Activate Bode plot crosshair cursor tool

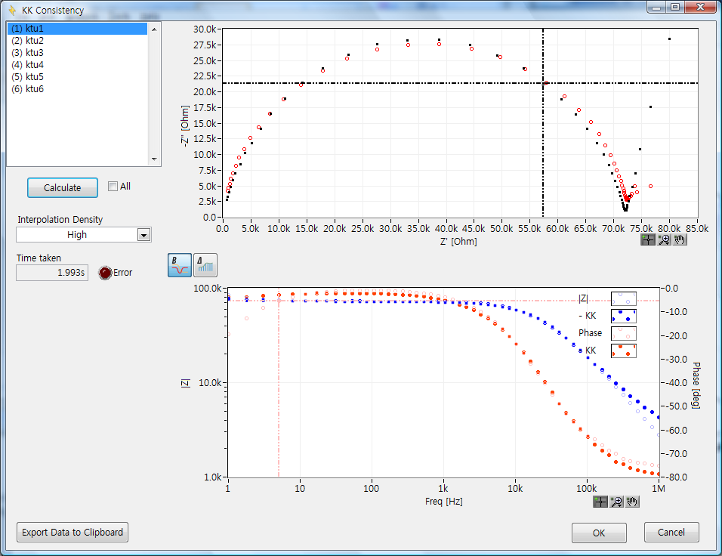coord(600,501)
